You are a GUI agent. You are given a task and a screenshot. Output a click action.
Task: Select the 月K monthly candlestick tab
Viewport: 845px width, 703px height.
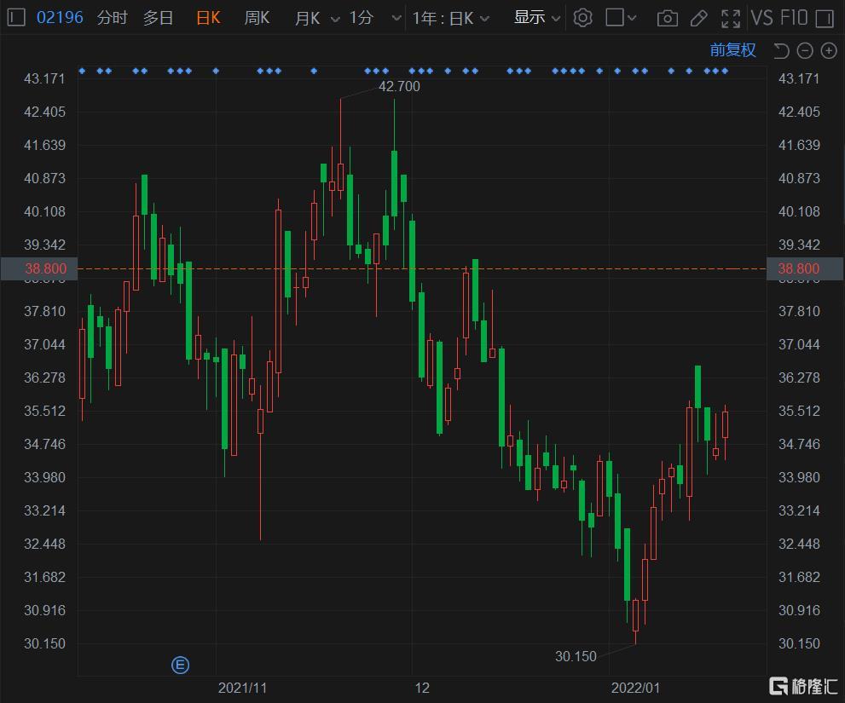(307, 18)
